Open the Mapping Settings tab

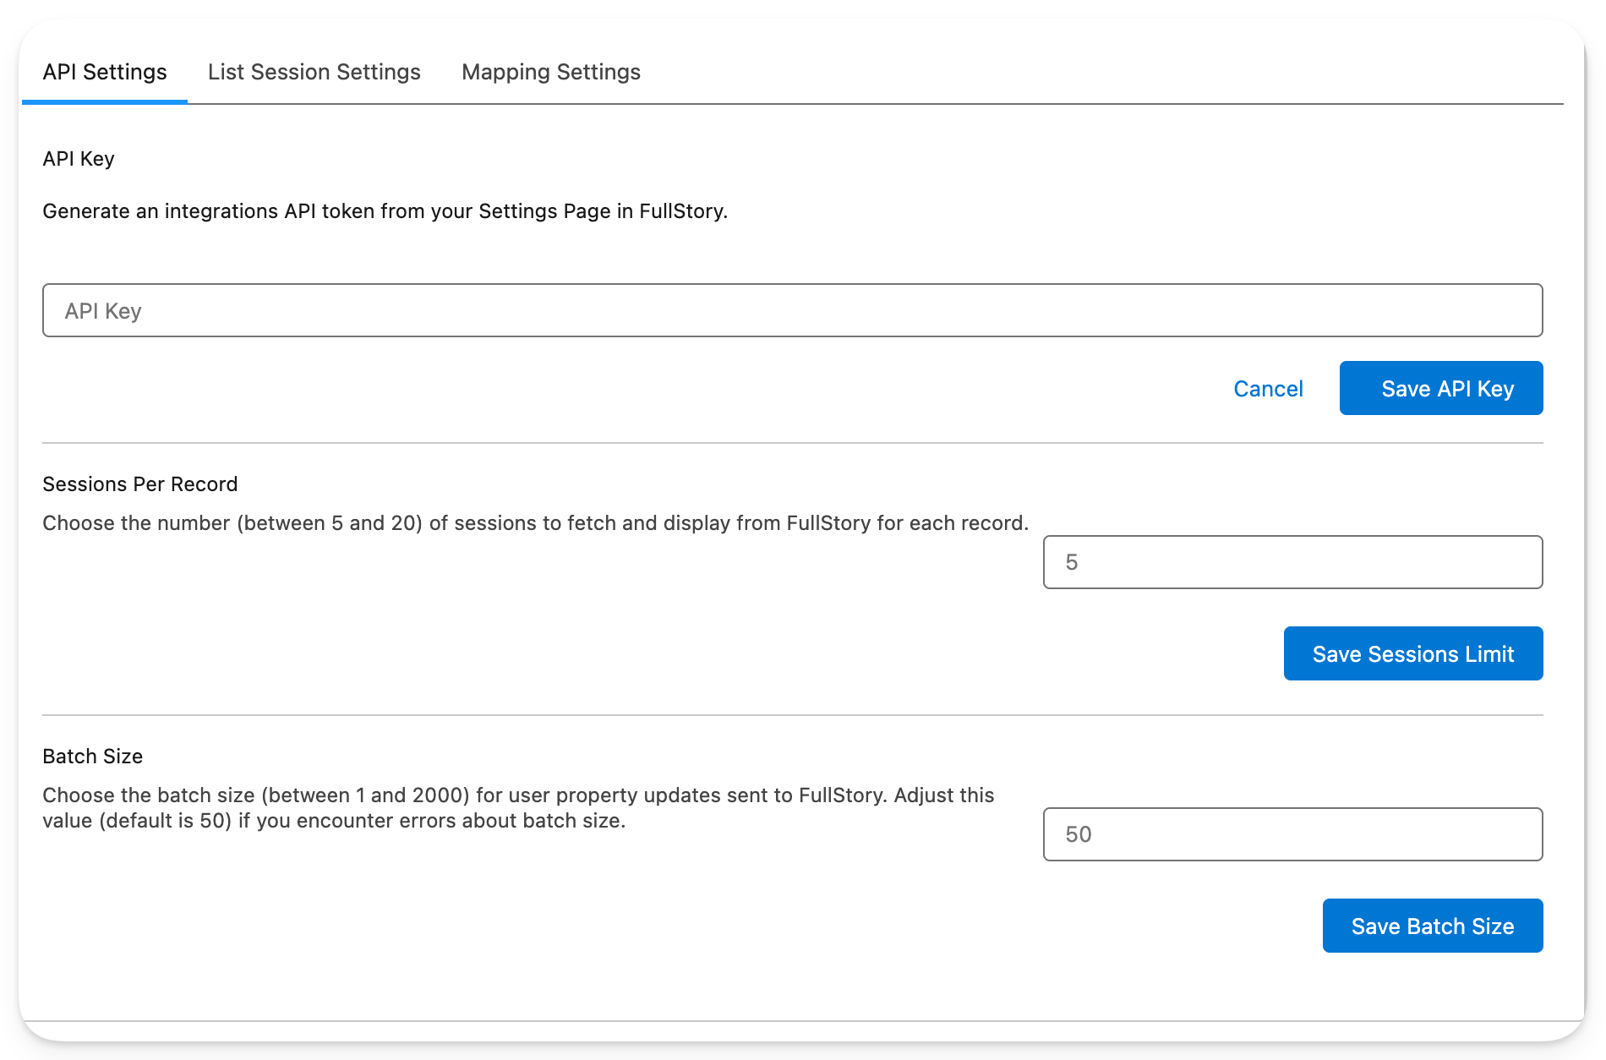(551, 72)
